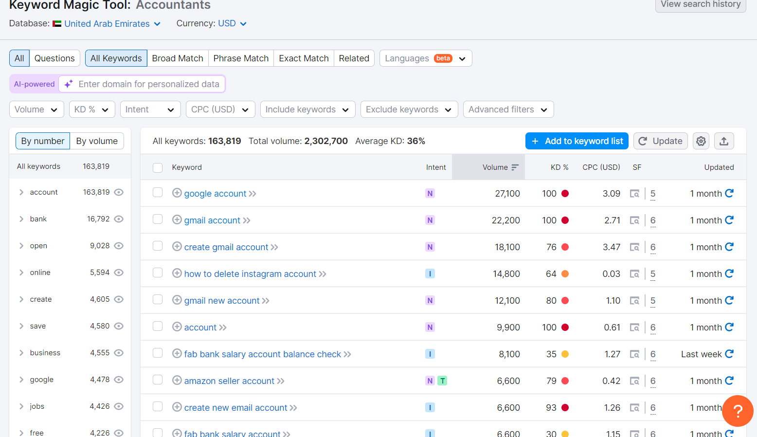Click SERP features count for create gmail account

click(x=653, y=247)
